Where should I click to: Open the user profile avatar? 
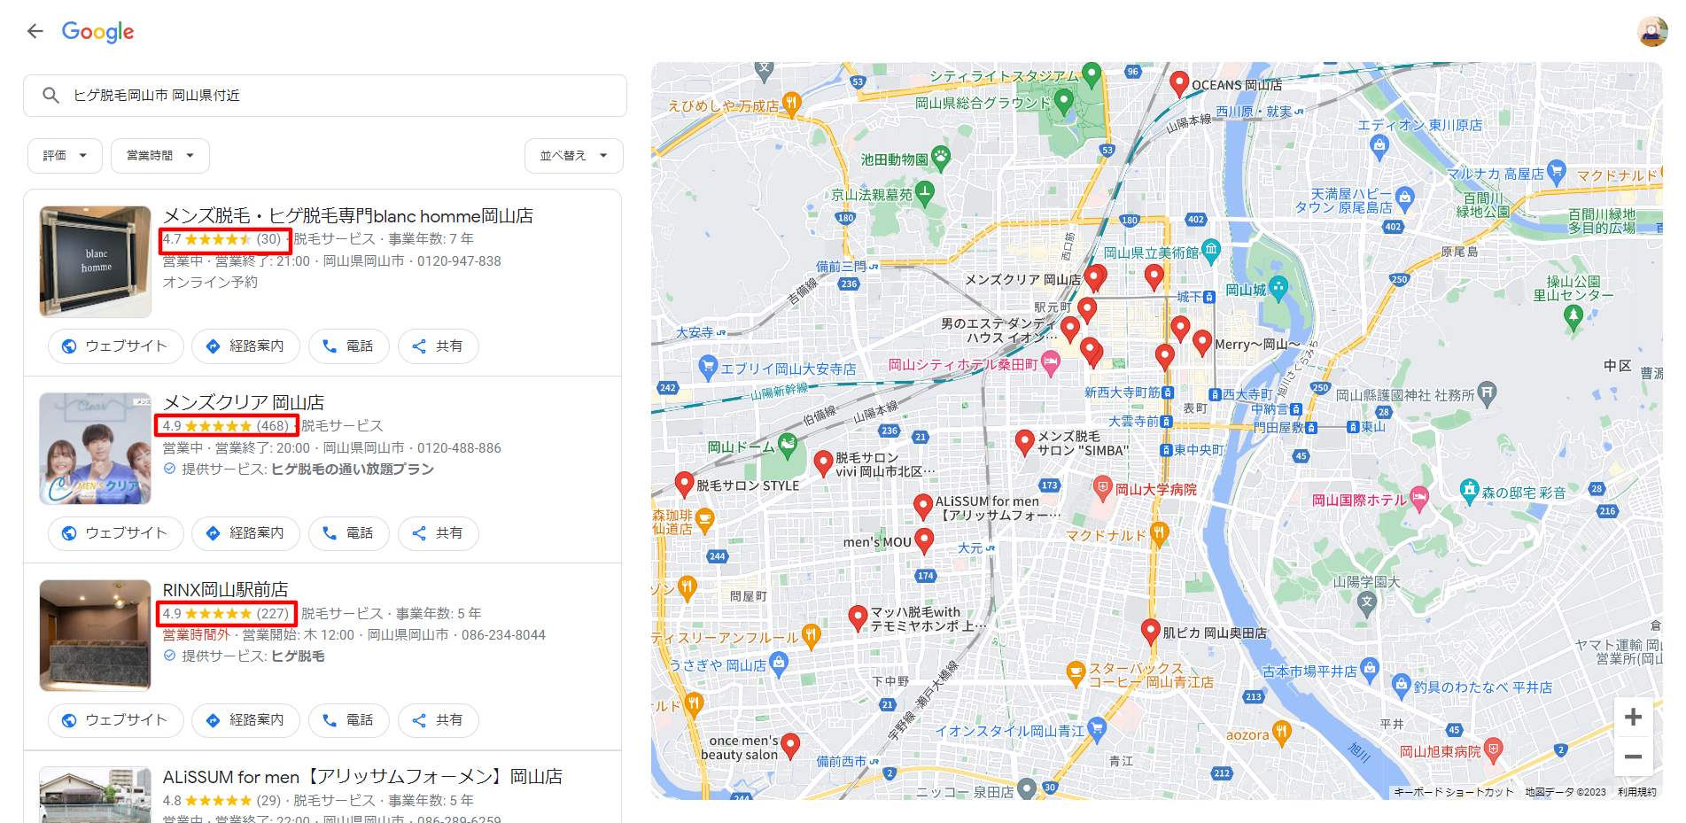pos(1652,32)
